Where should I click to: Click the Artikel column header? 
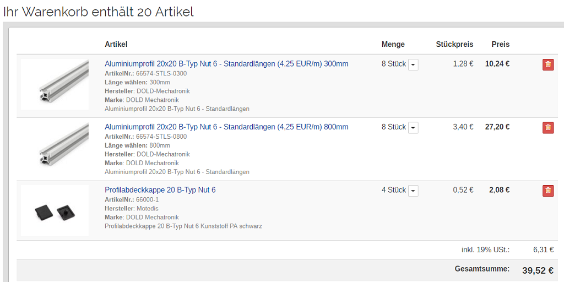click(x=116, y=44)
